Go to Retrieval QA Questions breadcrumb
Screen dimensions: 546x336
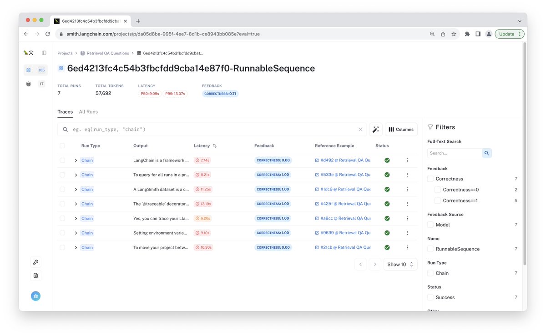coord(105,53)
